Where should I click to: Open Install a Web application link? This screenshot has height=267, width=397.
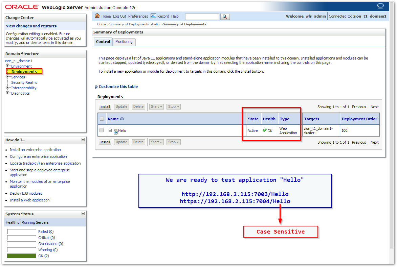click(30, 200)
